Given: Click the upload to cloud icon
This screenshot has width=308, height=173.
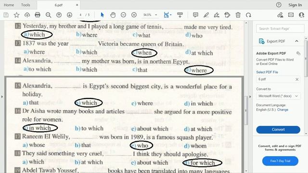Looking at the screenshot, I should (27, 15).
